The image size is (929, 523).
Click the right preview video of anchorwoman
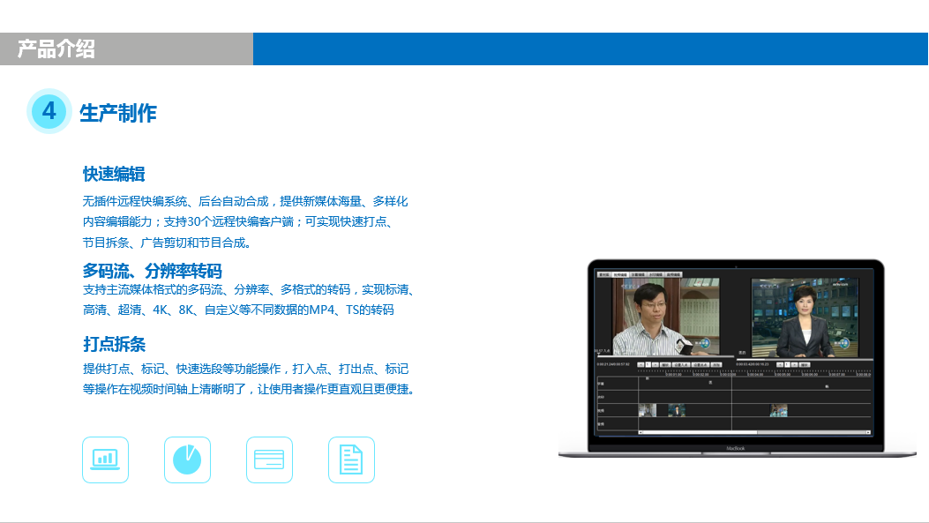click(805, 318)
